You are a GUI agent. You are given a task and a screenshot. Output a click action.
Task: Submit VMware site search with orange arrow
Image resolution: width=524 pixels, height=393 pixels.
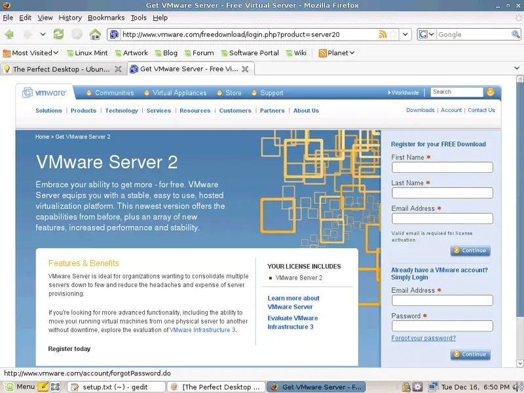coord(490,92)
